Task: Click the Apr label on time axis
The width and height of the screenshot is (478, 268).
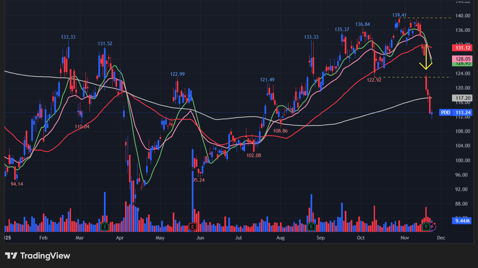Action: click(120, 237)
